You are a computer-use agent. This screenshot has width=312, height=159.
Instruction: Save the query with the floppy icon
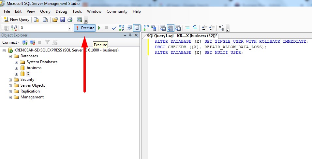(63, 20)
